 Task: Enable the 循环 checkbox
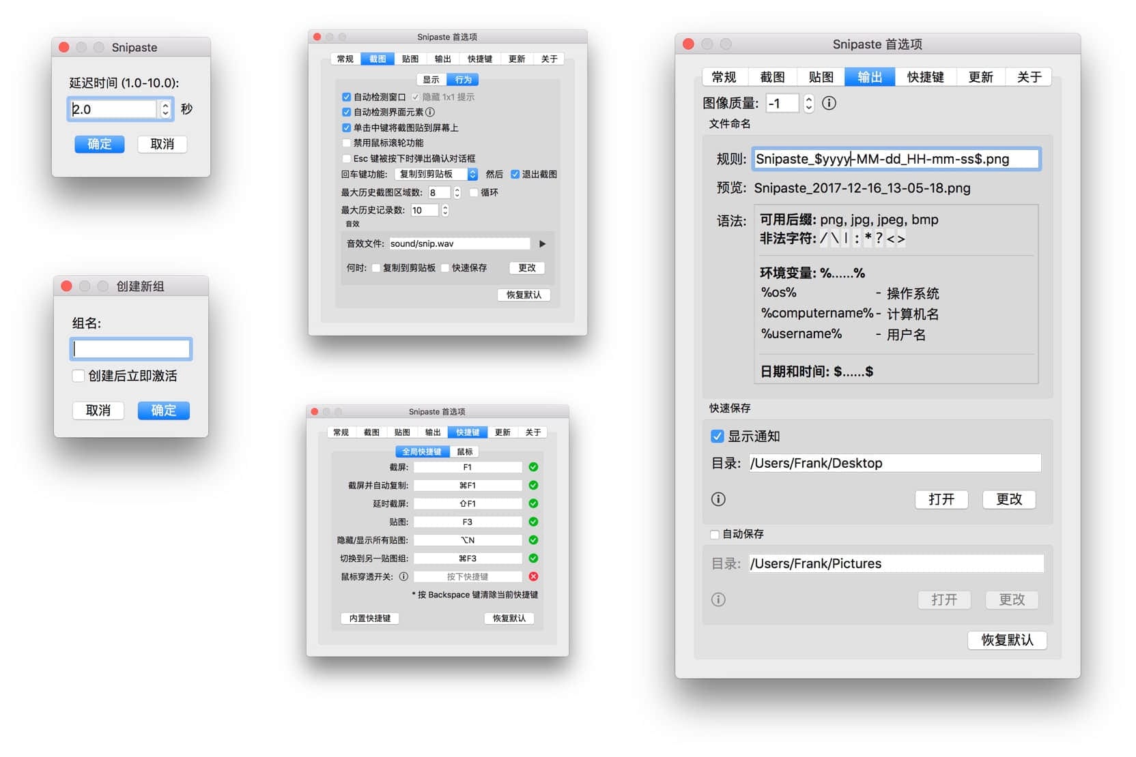(x=473, y=192)
